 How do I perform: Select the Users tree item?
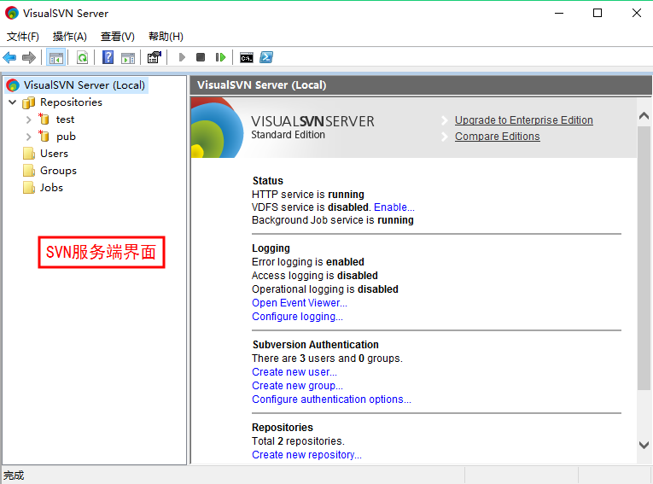click(54, 154)
